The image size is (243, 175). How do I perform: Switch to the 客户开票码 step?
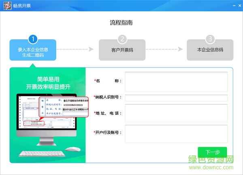click(x=122, y=50)
